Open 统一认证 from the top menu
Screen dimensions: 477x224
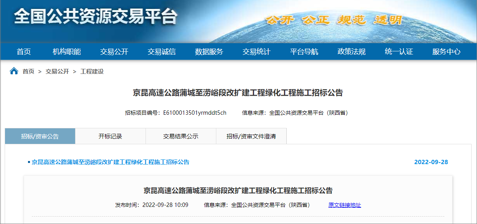[399, 52]
